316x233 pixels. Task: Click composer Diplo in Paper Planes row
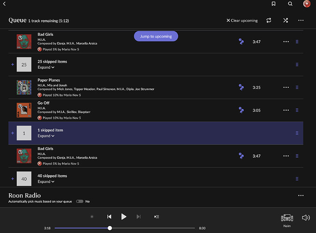click(130, 89)
